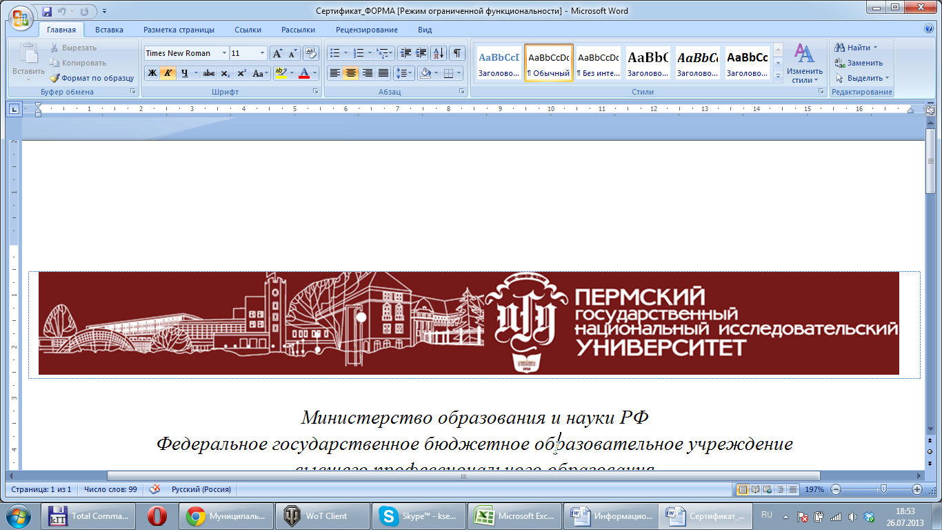
Task: Open the borders dropdown arrow
Action: (x=459, y=73)
